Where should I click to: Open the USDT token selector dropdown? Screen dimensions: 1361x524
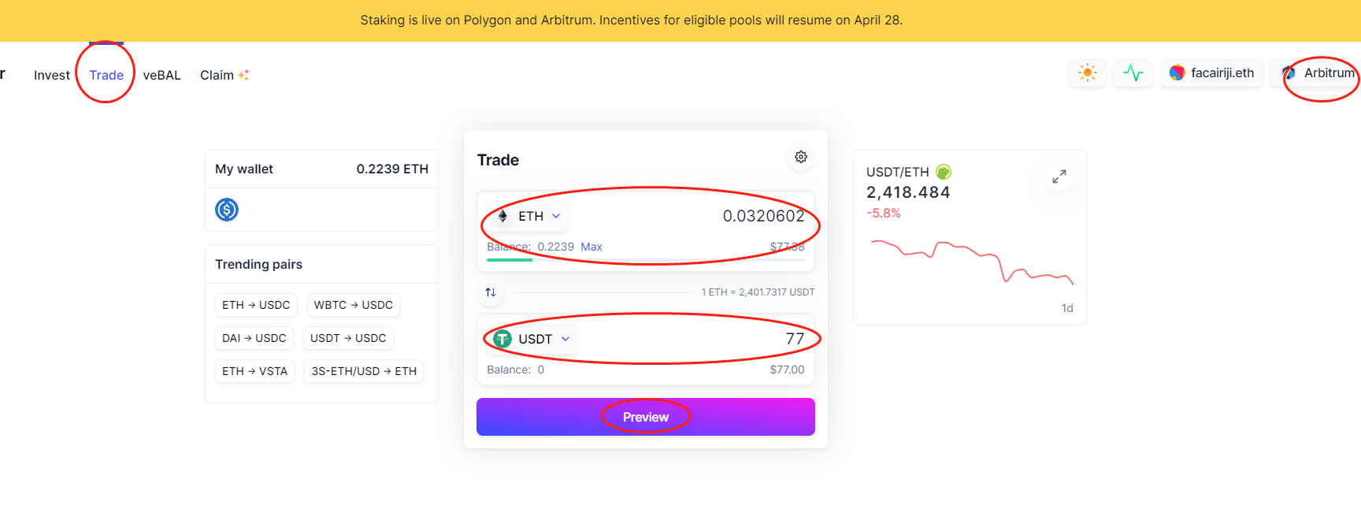(x=534, y=339)
